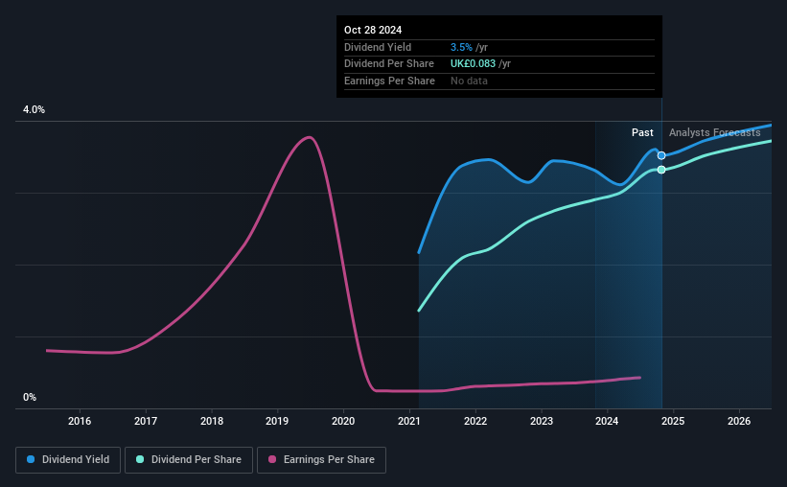Select the teal Dividend Per Share data point marker
Image resolution: width=787 pixels, height=487 pixels.
click(661, 170)
